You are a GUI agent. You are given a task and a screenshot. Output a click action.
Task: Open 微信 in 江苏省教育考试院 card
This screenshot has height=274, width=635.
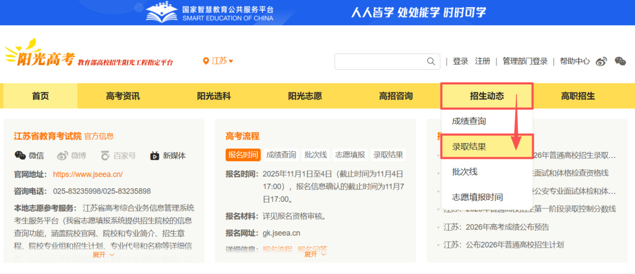[x=29, y=155]
